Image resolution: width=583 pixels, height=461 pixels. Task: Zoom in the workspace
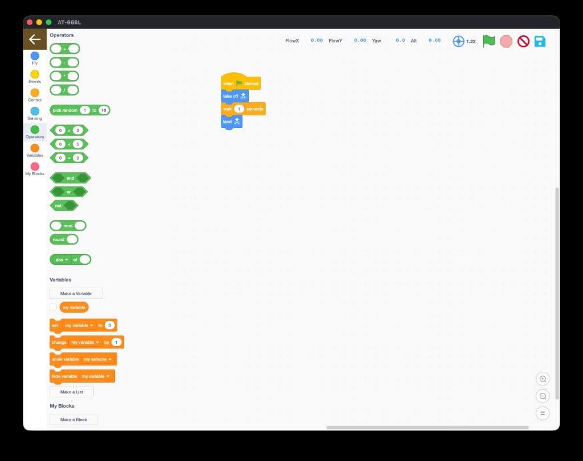543,379
